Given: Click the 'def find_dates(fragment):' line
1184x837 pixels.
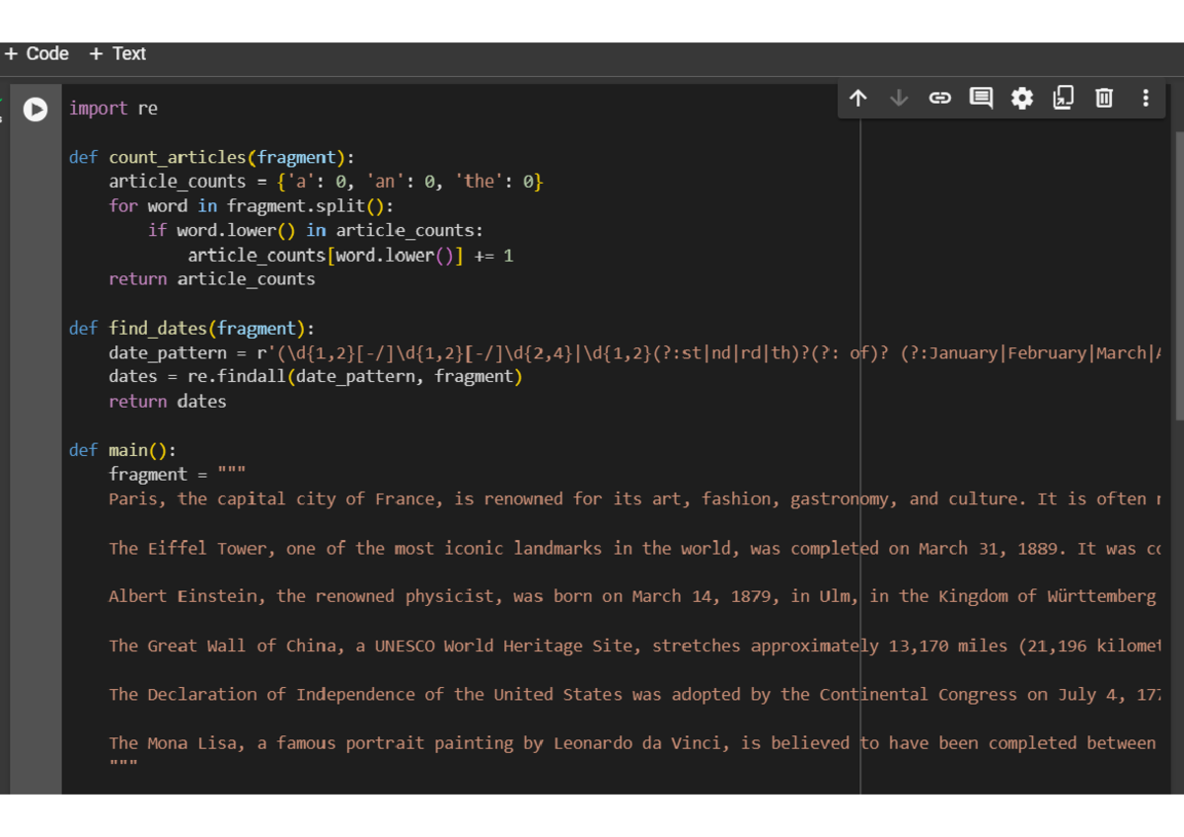Looking at the screenshot, I should pos(191,329).
